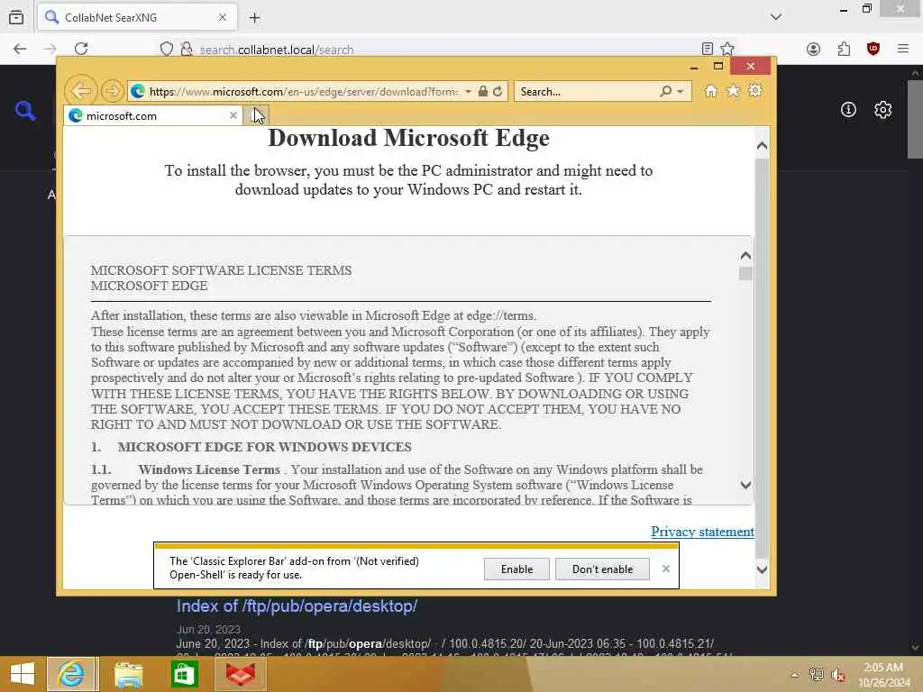Image resolution: width=923 pixels, height=692 pixels.
Task: Select the microsoft.com tab
Action: [x=153, y=115]
